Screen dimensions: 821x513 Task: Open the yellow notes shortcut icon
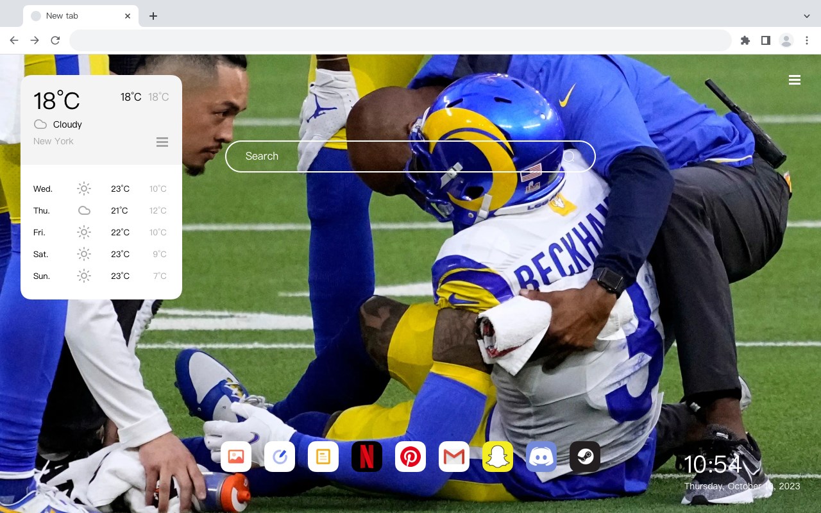[x=323, y=457]
